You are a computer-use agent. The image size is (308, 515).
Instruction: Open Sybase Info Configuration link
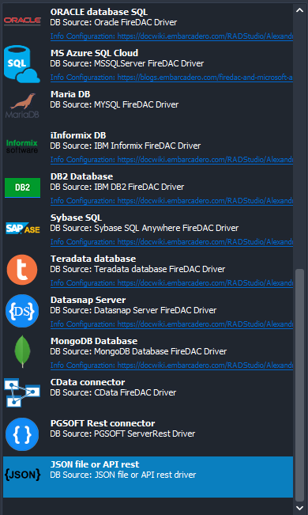(x=171, y=242)
